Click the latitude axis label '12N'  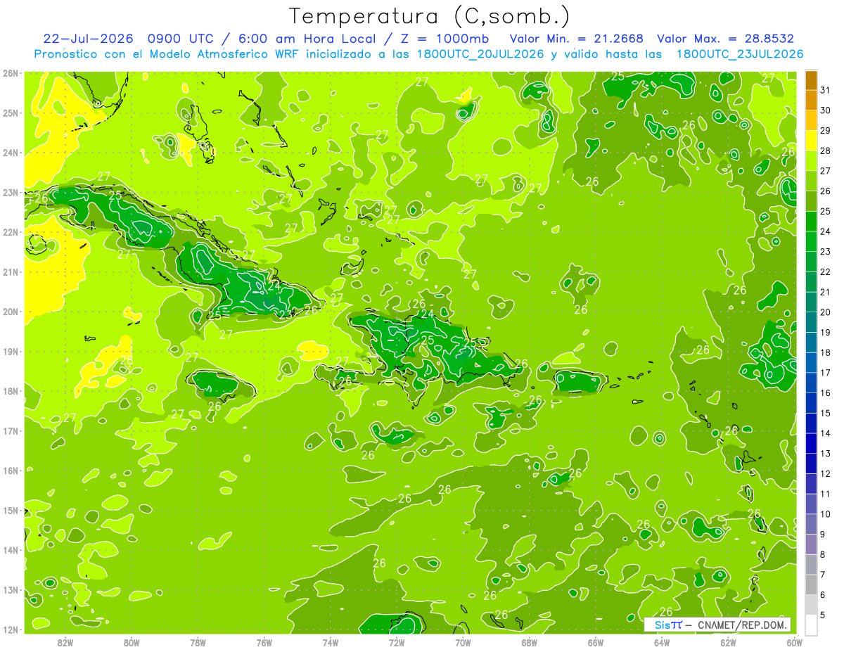tap(11, 629)
